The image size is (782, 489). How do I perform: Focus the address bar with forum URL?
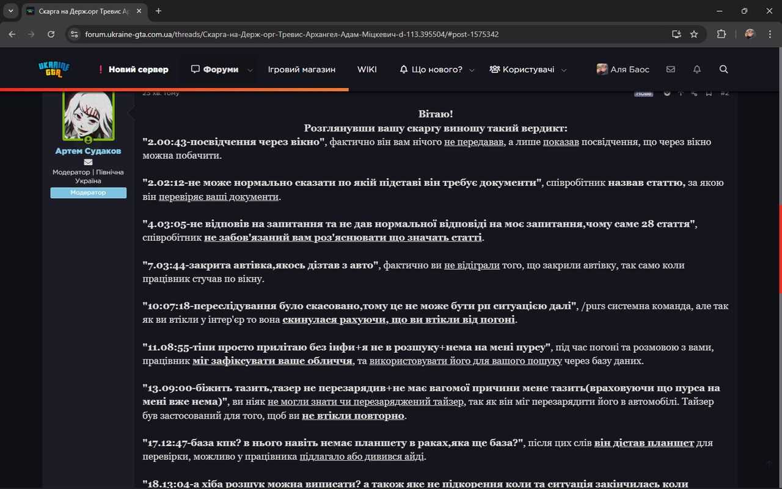coord(373,34)
